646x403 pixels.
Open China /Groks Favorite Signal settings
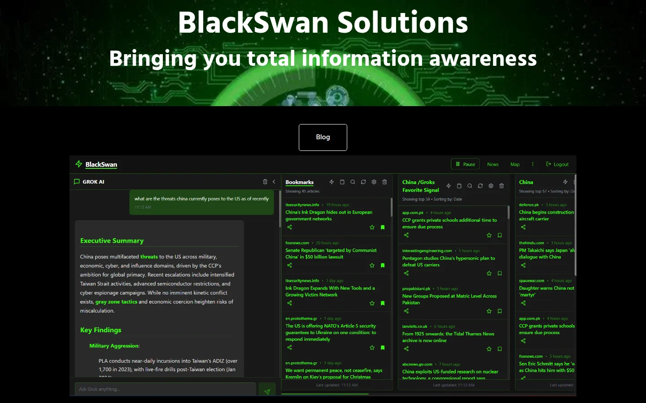491,186
